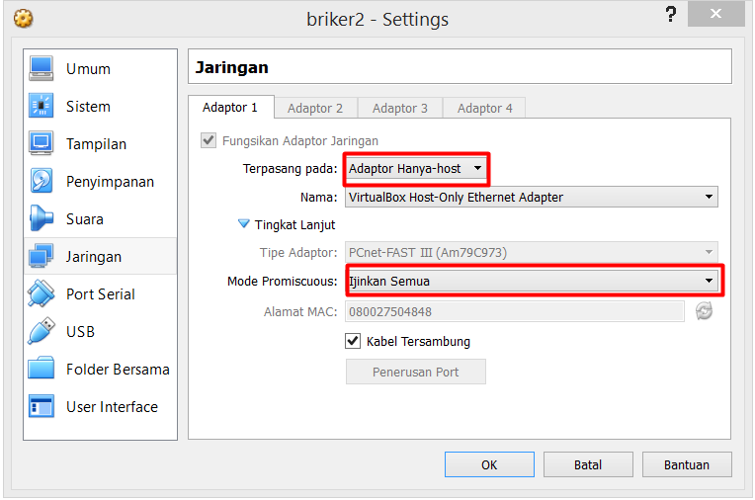The height and width of the screenshot is (500, 755).
Task: Toggle Fungsikan Adaptor Jaringan checkbox
Action: click(208, 140)
